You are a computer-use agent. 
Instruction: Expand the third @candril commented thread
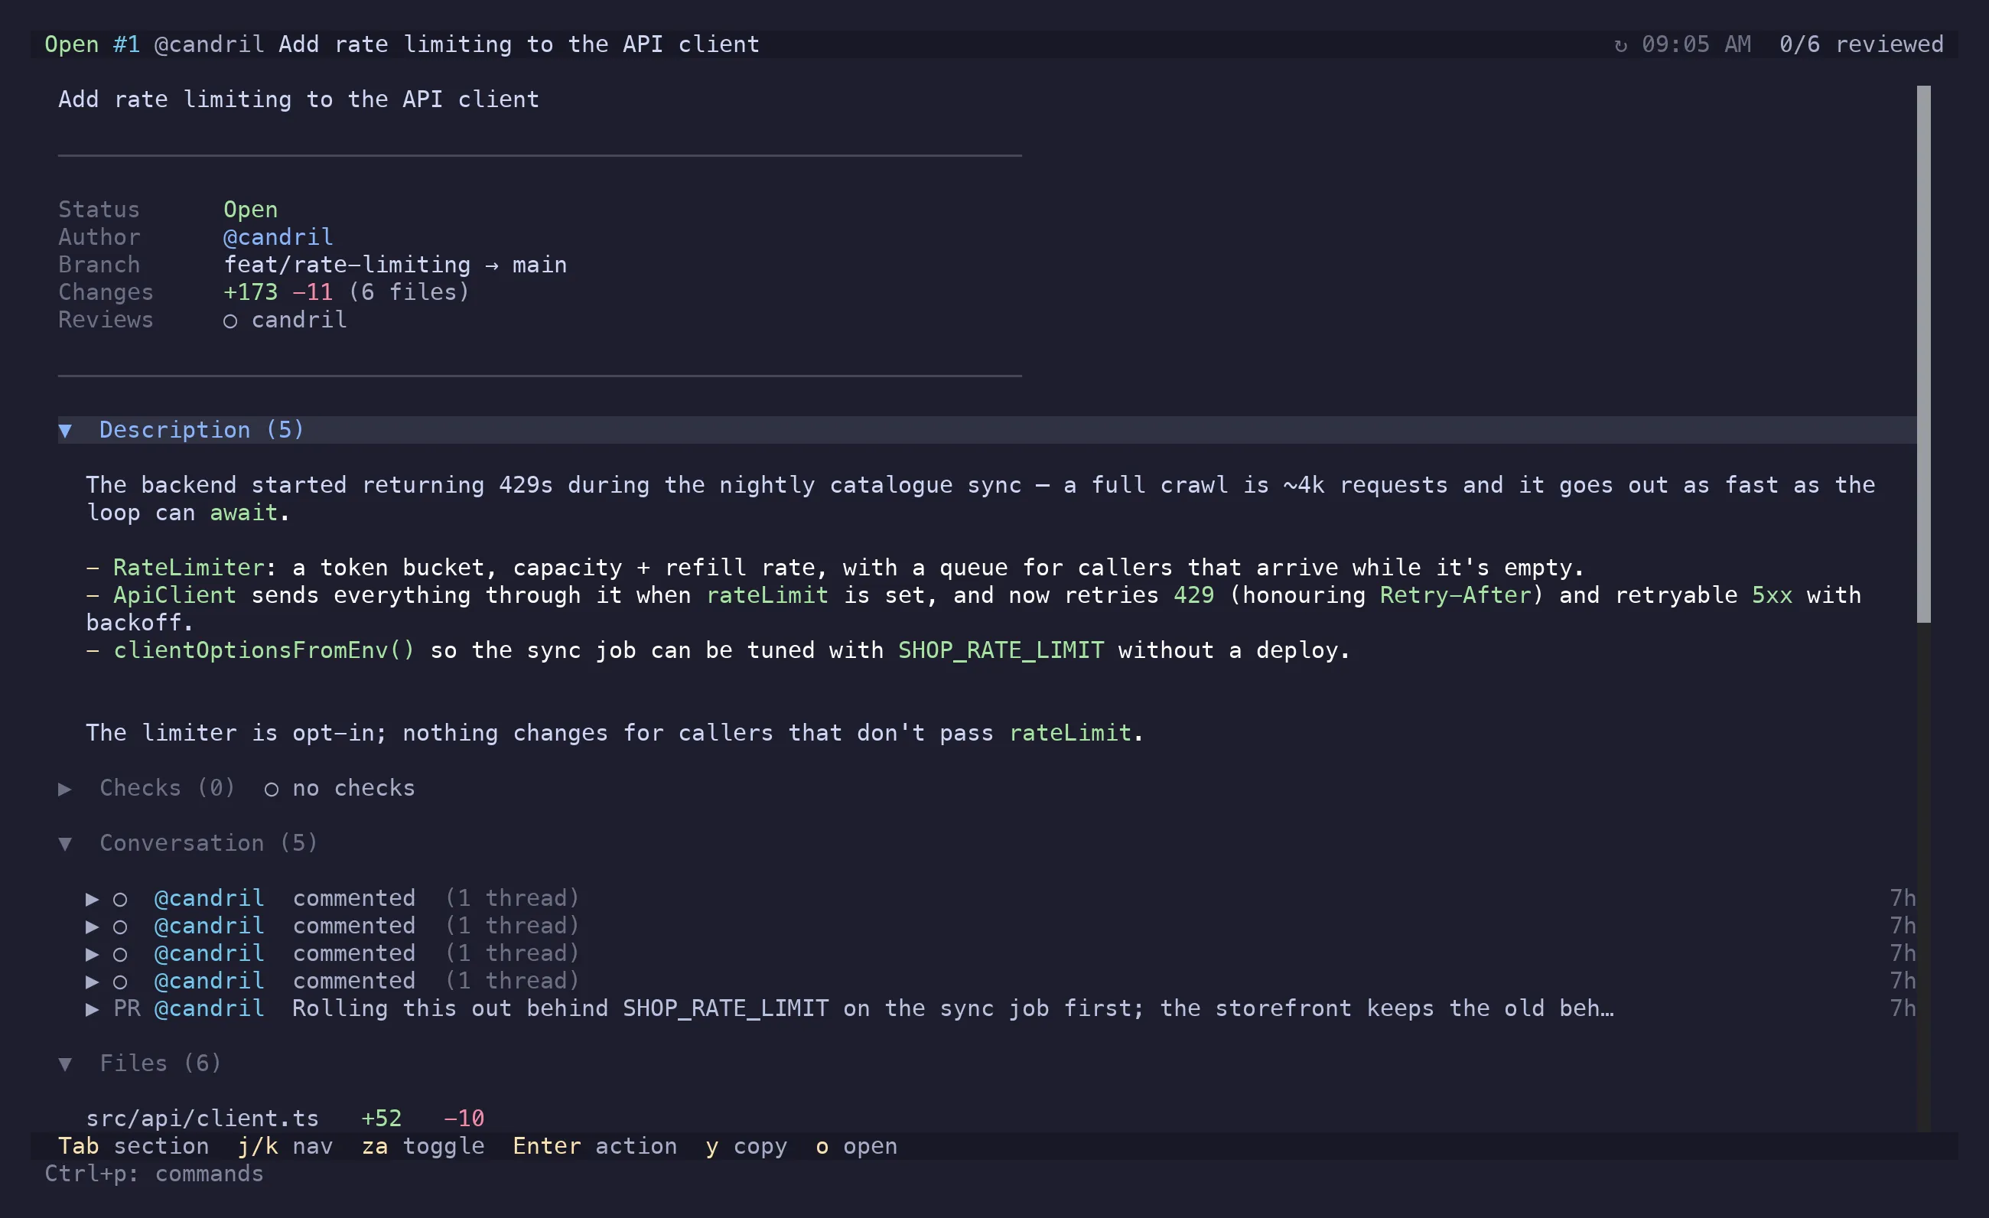(x=93, y=954)
